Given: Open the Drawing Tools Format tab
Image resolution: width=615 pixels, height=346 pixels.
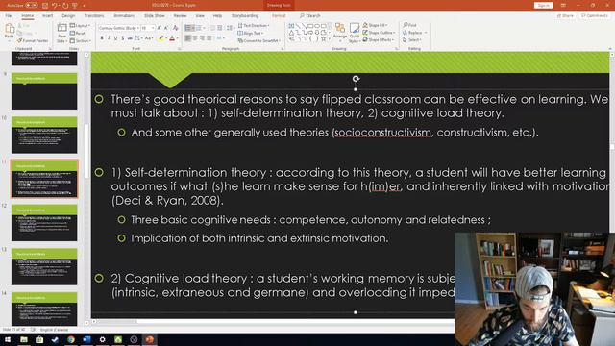Looking at the screenshot, I should pyautogui.click(x=279, y=16).
